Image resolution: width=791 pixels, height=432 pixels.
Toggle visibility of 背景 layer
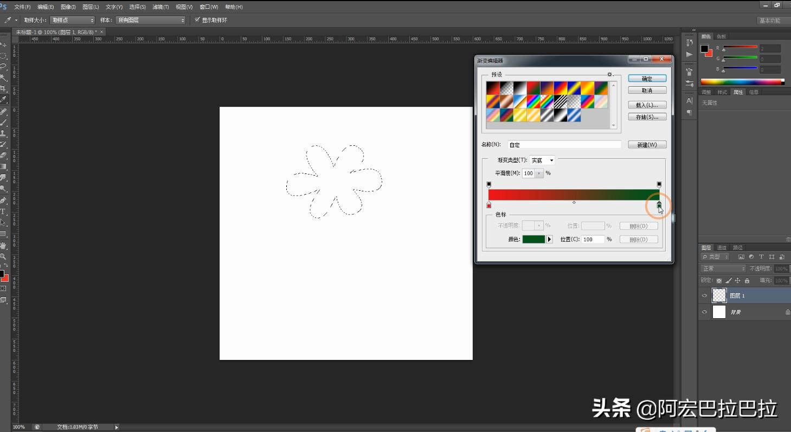[x=704, y=312]
